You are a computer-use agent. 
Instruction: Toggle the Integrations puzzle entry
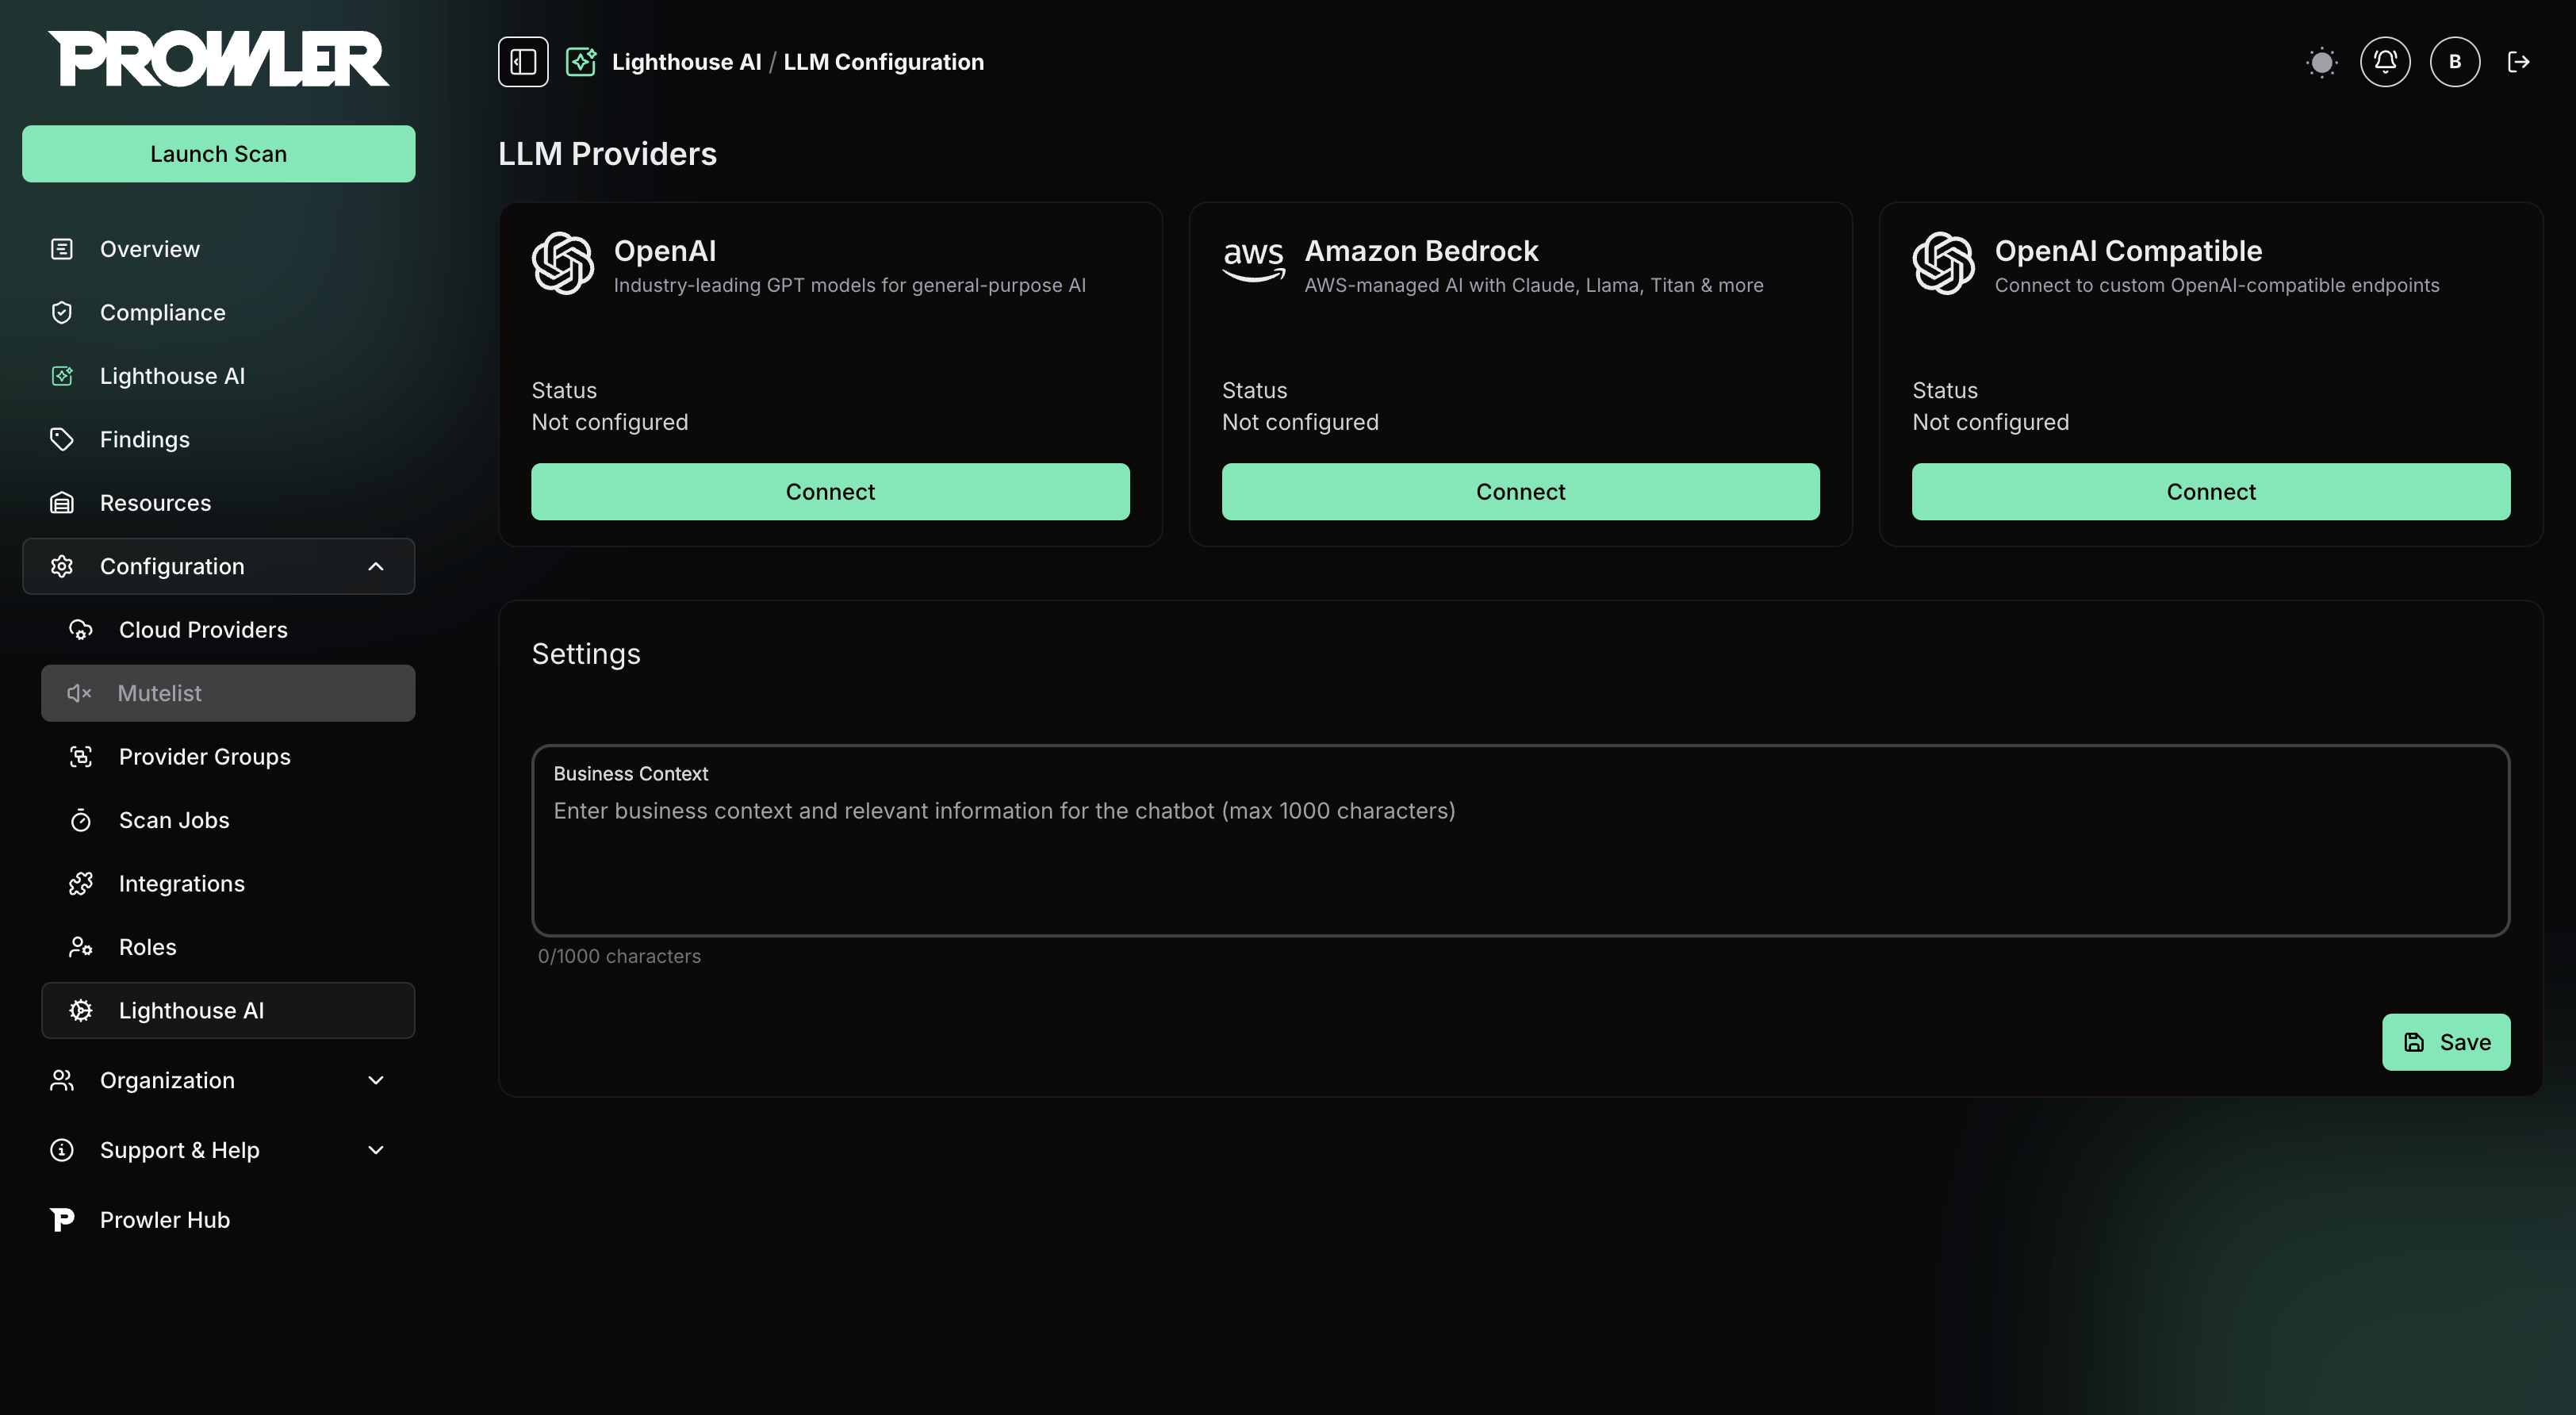point(181,883)
